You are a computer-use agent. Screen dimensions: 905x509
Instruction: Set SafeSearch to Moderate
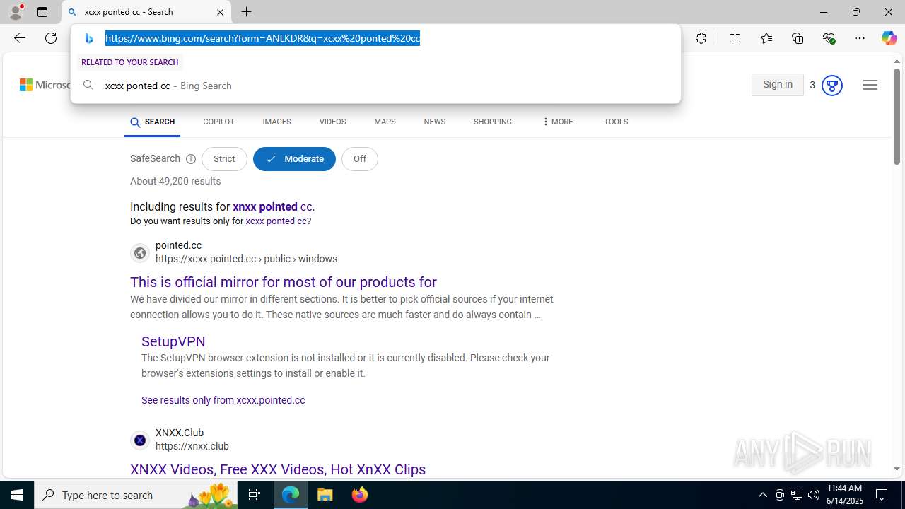[x=294, y=159]
